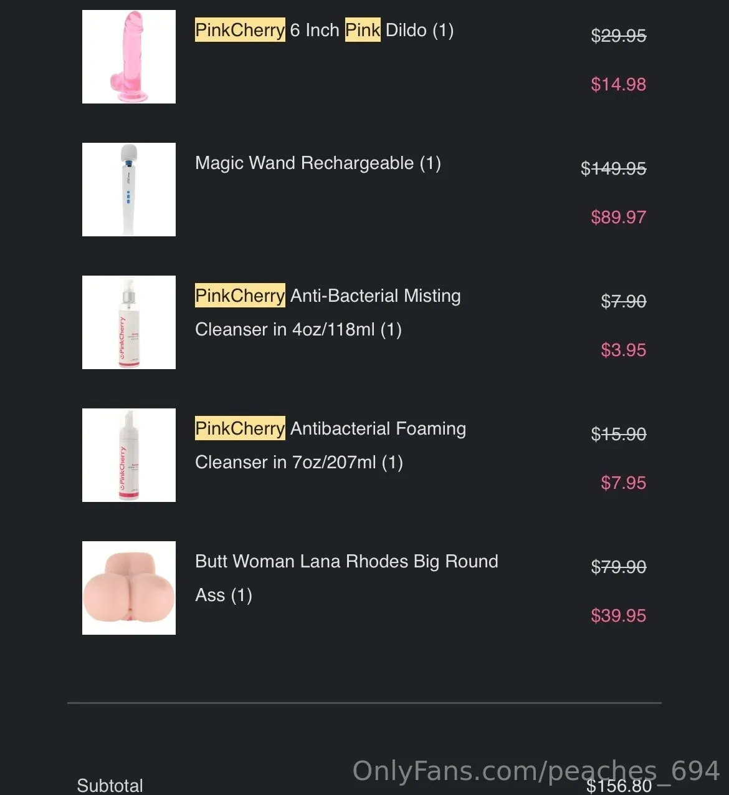The image size is (729, 795).
Task: Select the $7.95 sale price
Action: (x=623, y=483)
